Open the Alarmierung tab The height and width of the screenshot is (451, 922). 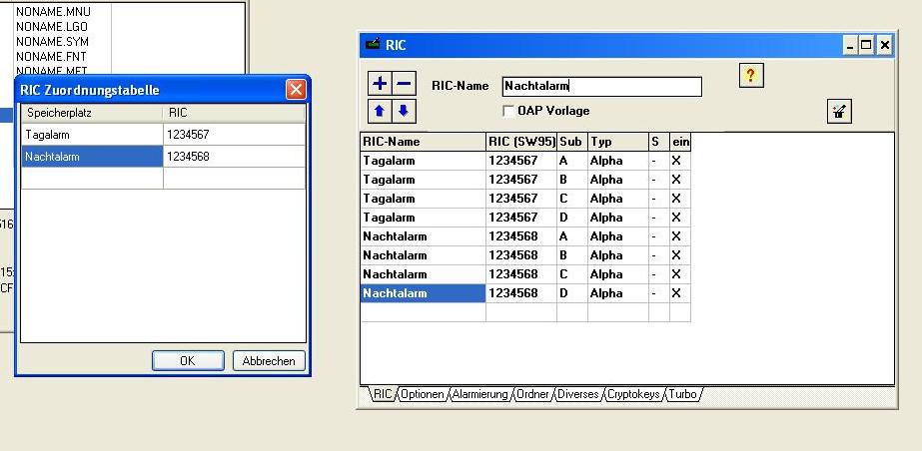[x=480, y=394]
